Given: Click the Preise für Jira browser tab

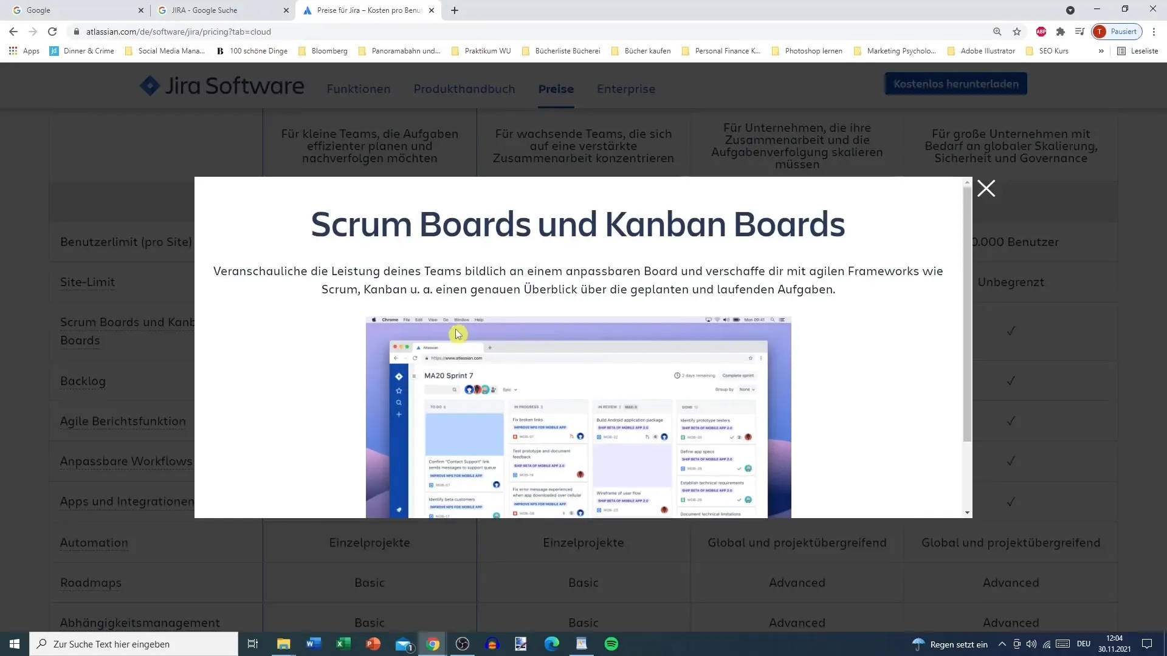Looking at the screenshot, I should click(371, 10).
